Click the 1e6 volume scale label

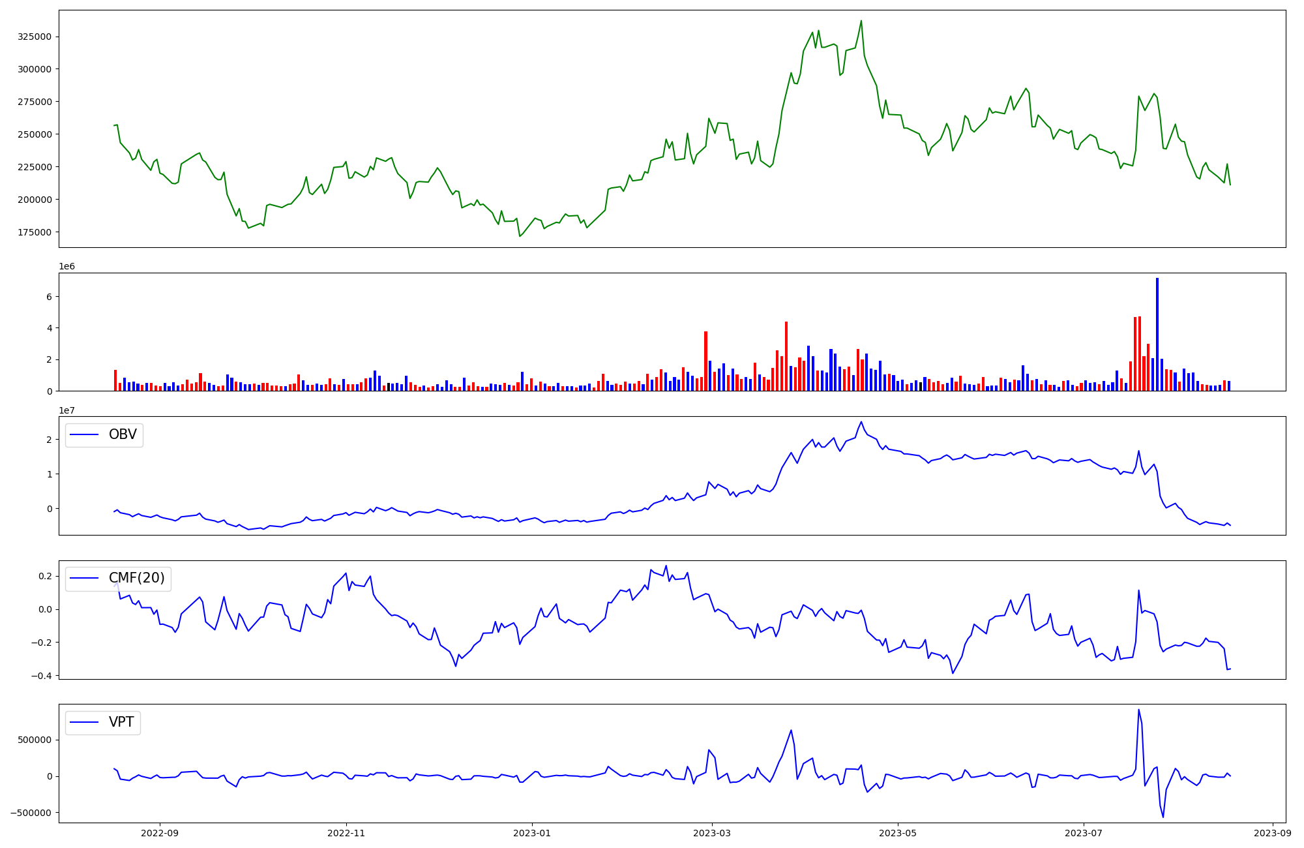(x=67, y=266)
